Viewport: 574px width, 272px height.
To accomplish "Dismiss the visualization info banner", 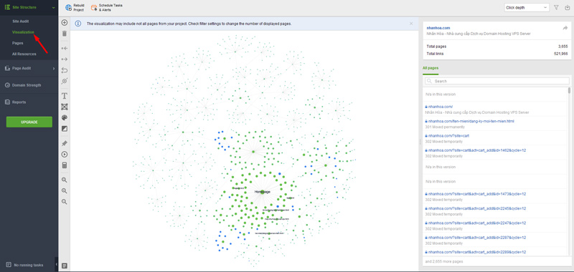I will pyautogui.click(x=411, y=24).
